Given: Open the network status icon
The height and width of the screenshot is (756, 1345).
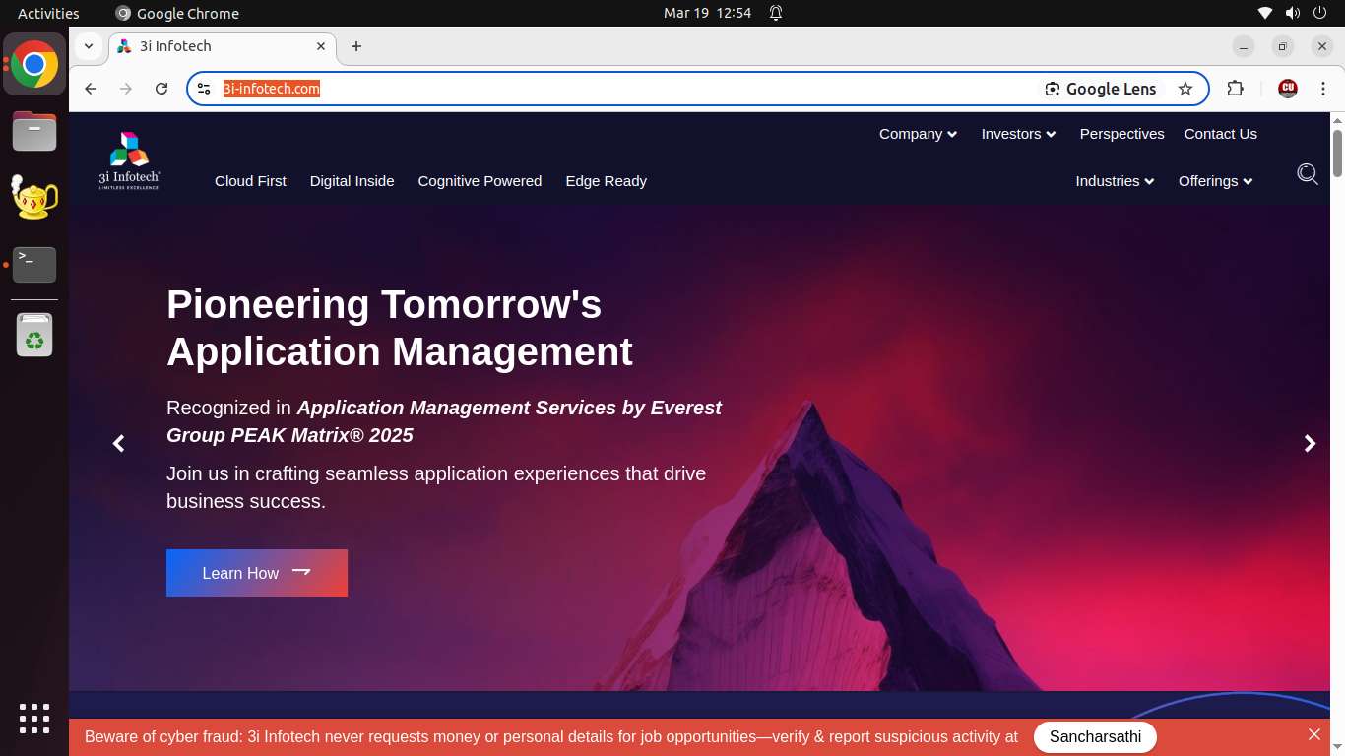Looking at the screenshot, I should [1265, 13].
